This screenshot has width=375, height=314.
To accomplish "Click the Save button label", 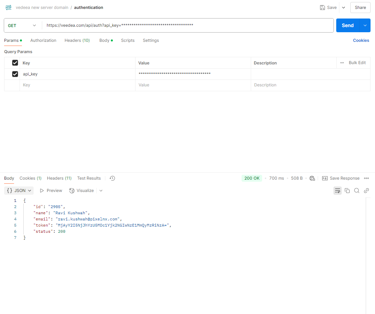I will [x=332, y=8].
